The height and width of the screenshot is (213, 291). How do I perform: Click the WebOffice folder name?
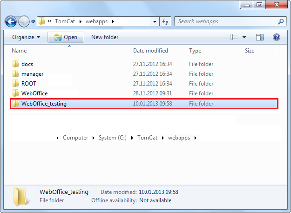tap(34, 93)
